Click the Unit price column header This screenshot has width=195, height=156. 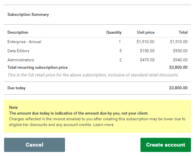(146, 32)
